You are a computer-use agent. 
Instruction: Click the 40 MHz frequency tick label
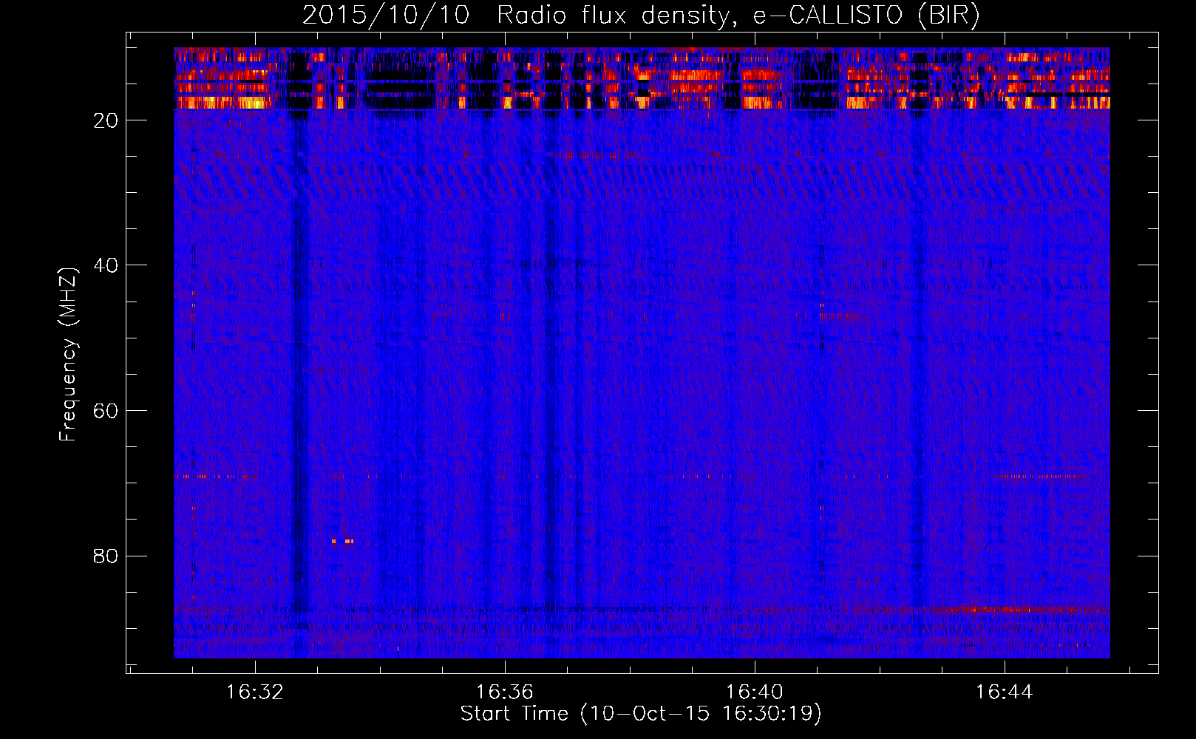click(x=106, y=265)
